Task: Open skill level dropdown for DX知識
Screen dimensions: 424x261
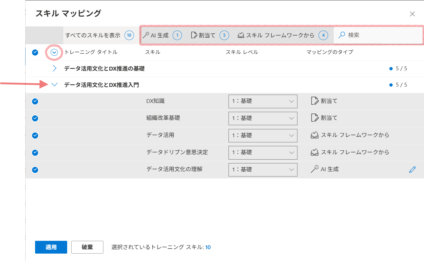Action: click(263, 101)
